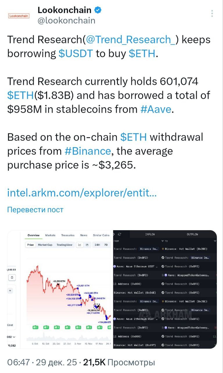The image size is (223, 373).
Task: Open the intel.arkm.com explorer link
Action: click(82, 193)
